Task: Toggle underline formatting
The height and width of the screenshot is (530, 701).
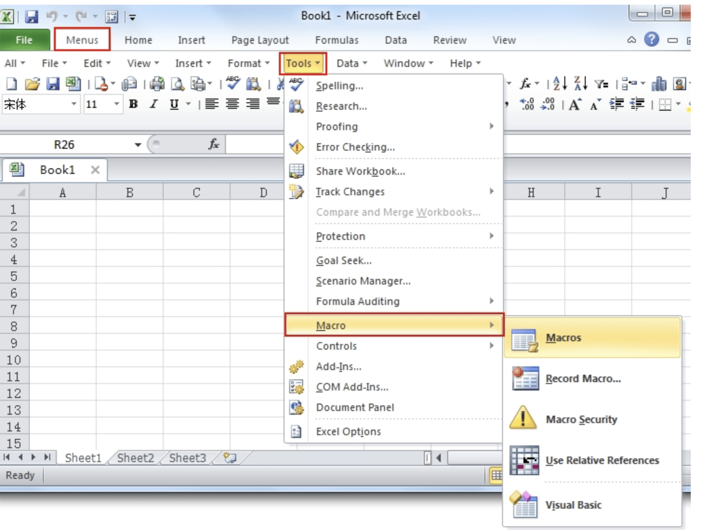Action: (x=174, y=104)
